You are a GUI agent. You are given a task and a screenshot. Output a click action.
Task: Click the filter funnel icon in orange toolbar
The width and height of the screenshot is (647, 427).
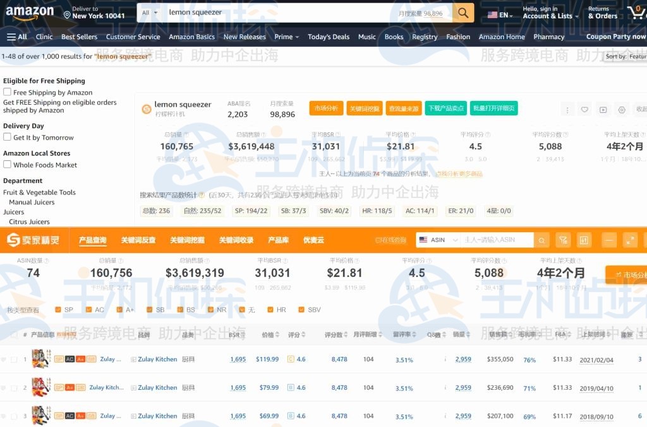coord(562,240)
